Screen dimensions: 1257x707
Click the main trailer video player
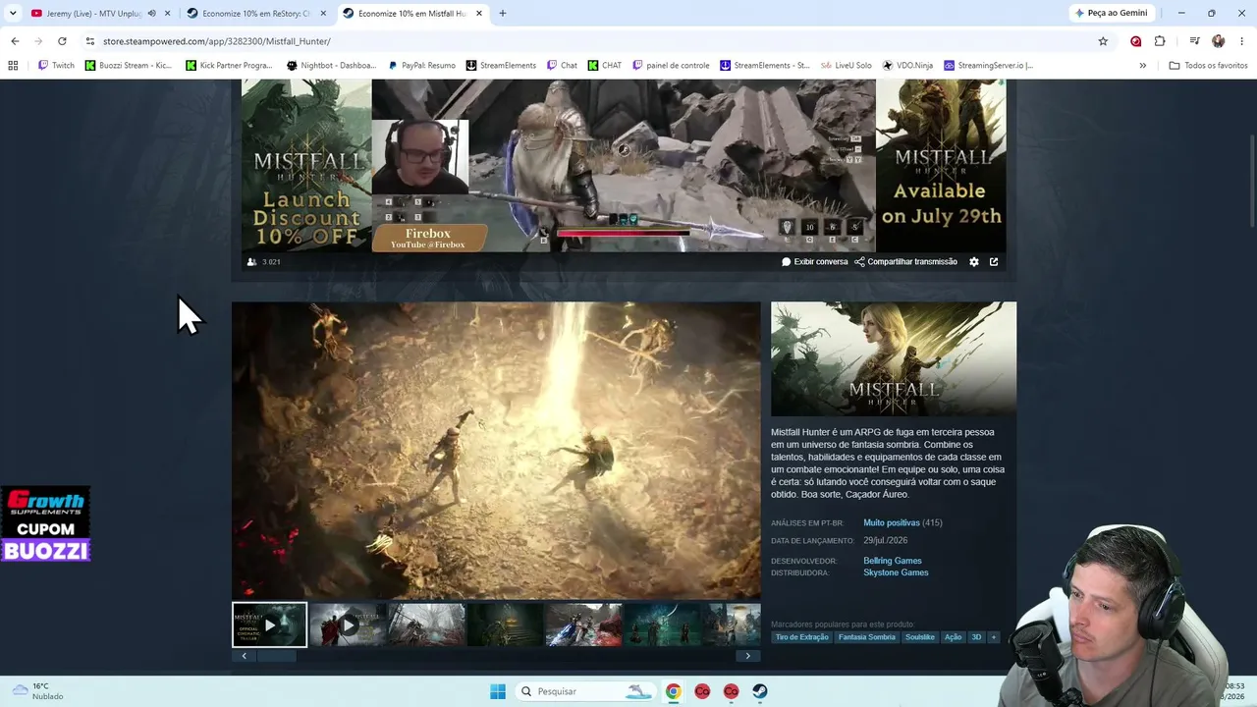coord(496,451)
